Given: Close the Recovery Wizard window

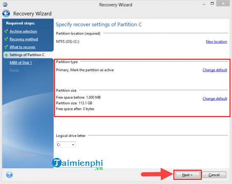Looking at the screenshot, I should pyautogui.click(x=223, y=3).
